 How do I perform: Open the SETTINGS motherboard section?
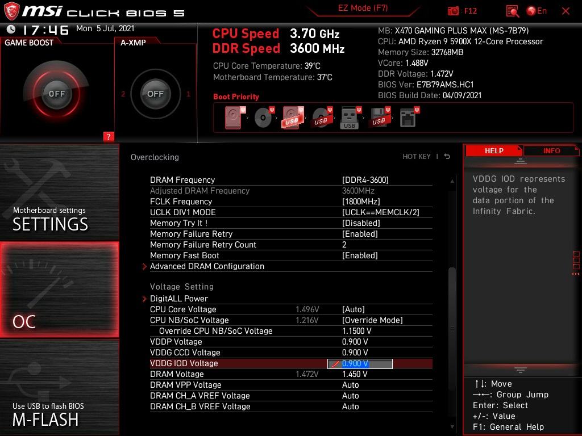click(x=59, y=193)
